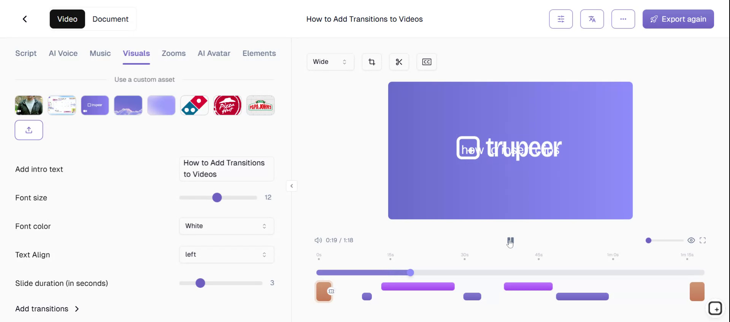Switch to Video mode
This screenshot has width=730, height=322.
coord(67,19)
